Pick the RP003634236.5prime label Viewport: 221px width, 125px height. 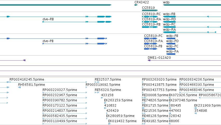click(x=197, y=80)
